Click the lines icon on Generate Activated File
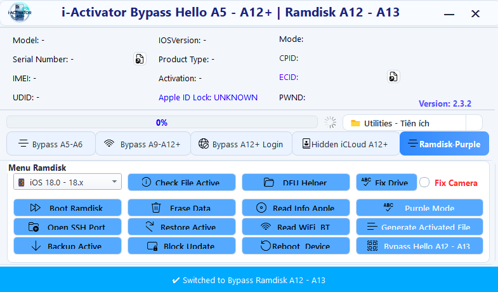Viewport: 498px width, 292px height. coord(372,227)
